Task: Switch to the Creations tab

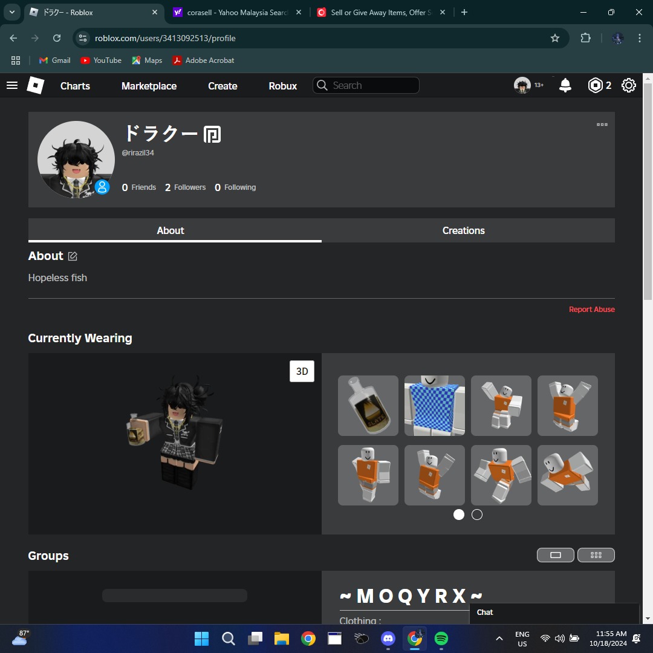Action: [468, 230]
